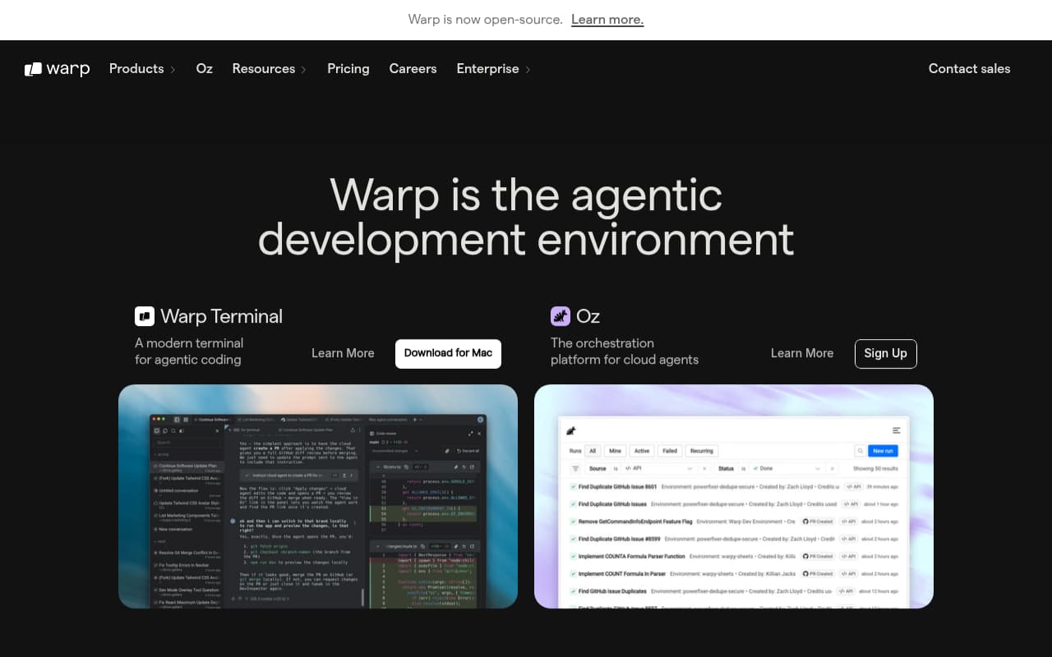
Task: Open the hamburger menu in the Oz preview
Action: tap(897, 430)
